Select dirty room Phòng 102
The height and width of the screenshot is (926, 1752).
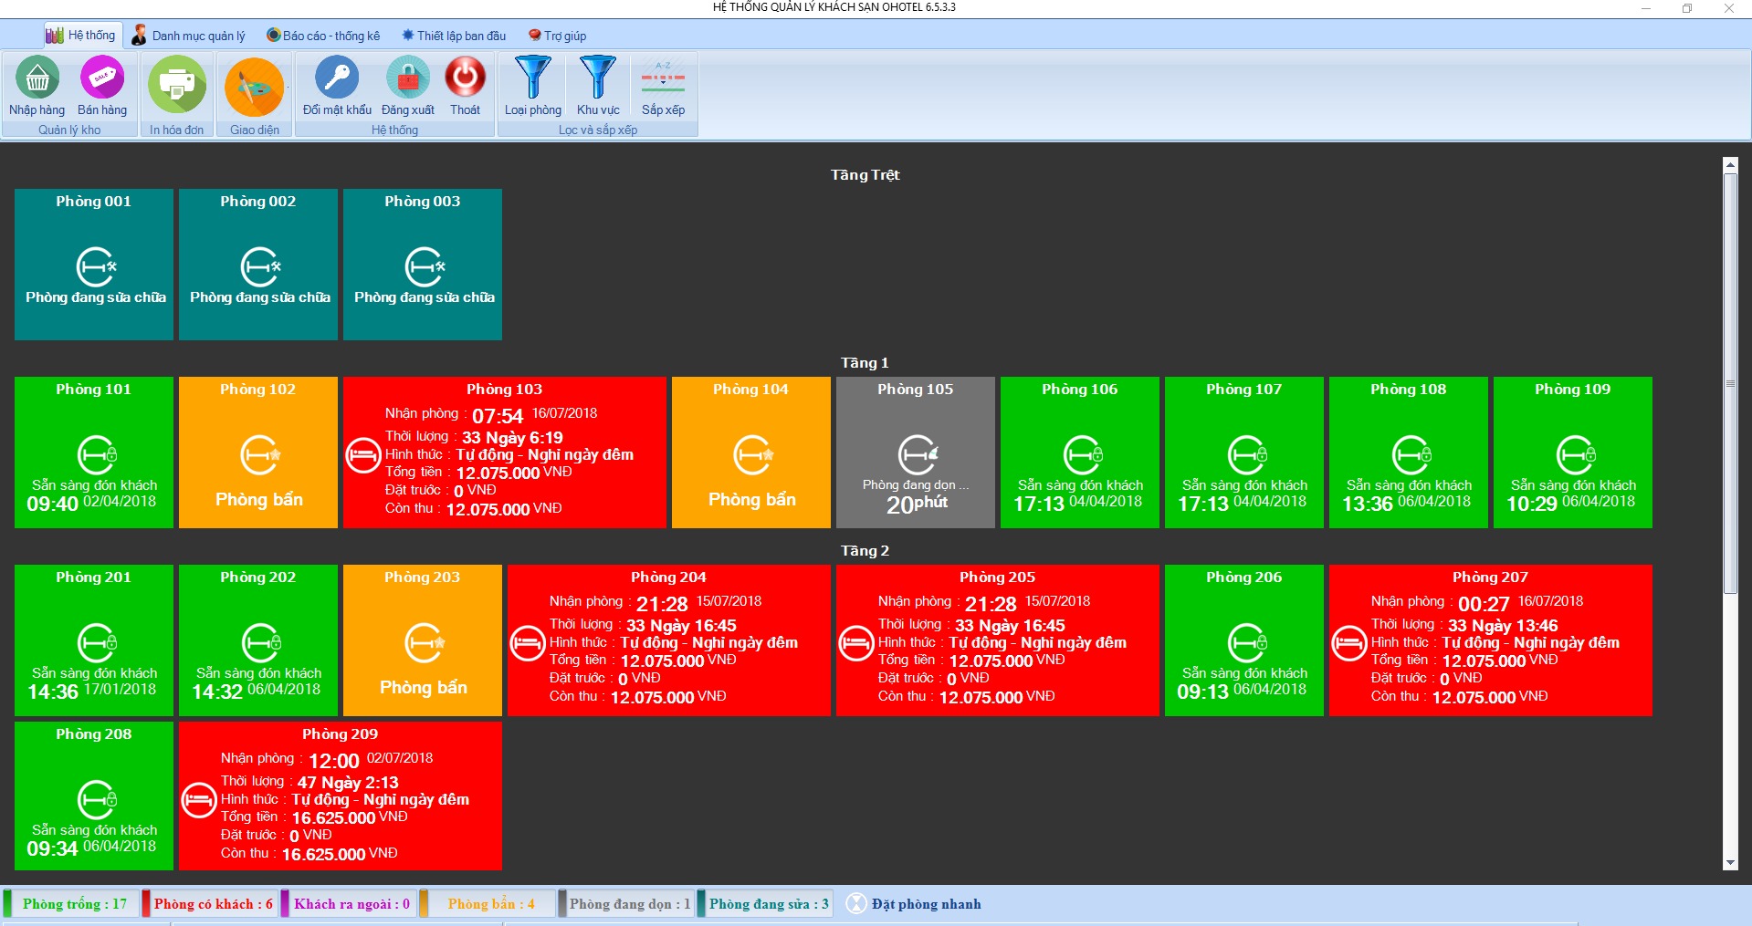point(258,453)
